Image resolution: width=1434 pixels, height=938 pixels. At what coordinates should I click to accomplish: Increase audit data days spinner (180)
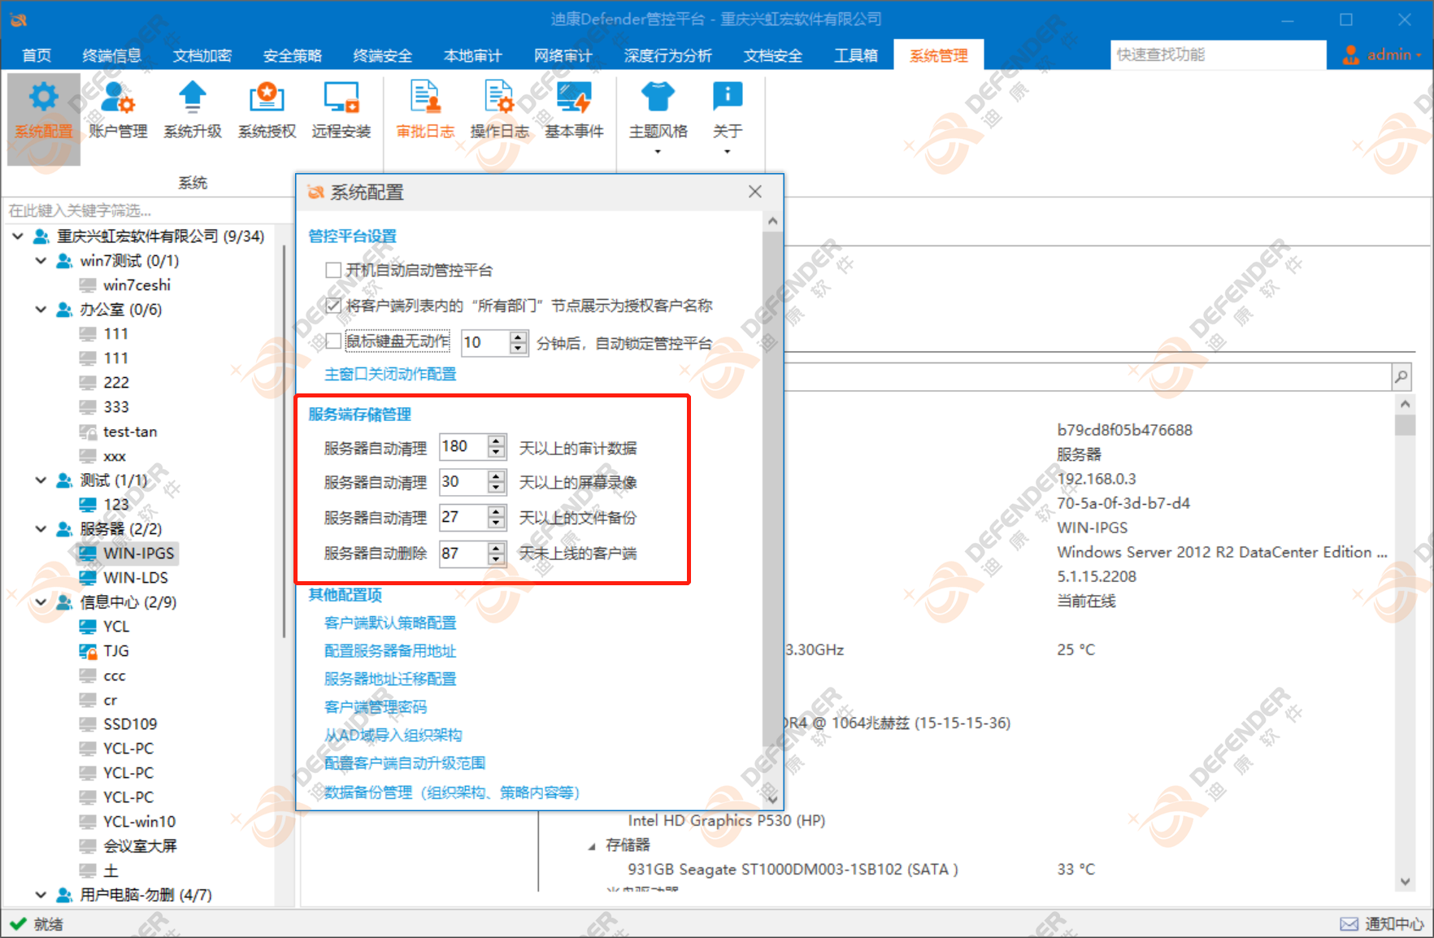[x=496, y=441]
